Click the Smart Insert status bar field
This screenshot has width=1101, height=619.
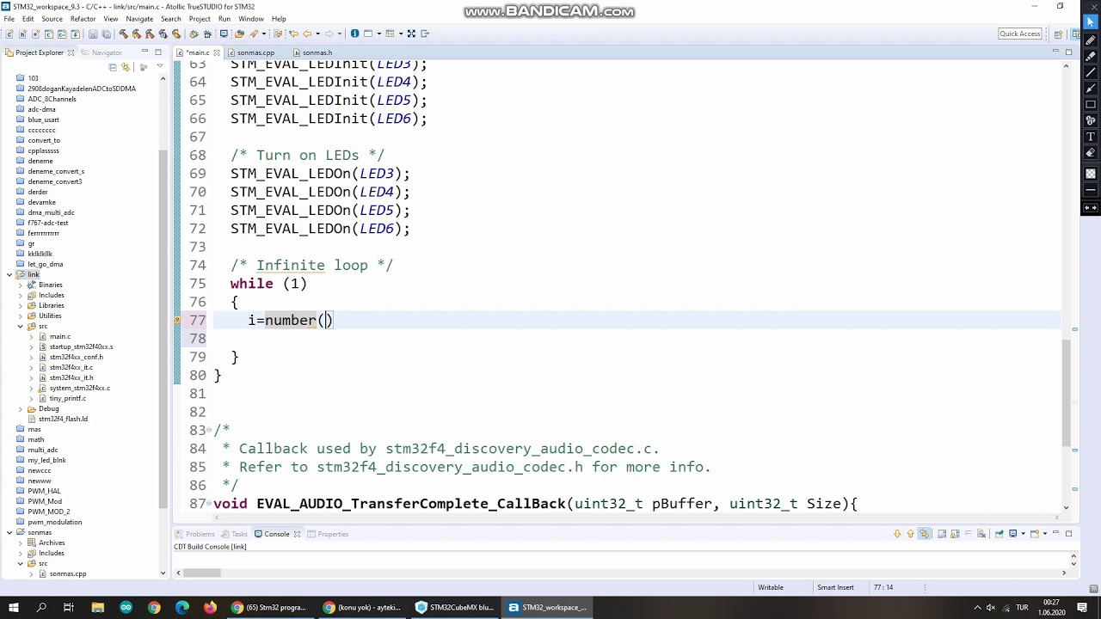(835, 587)
